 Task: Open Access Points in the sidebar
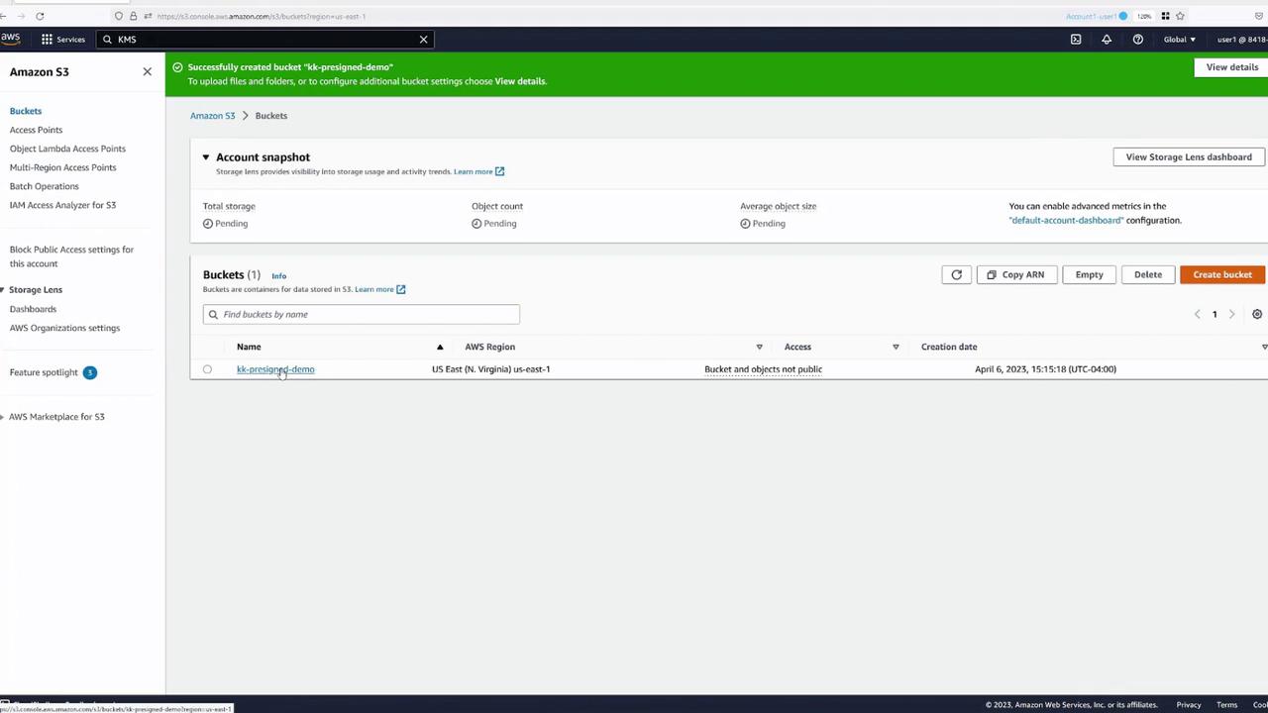tap(36, 130)
